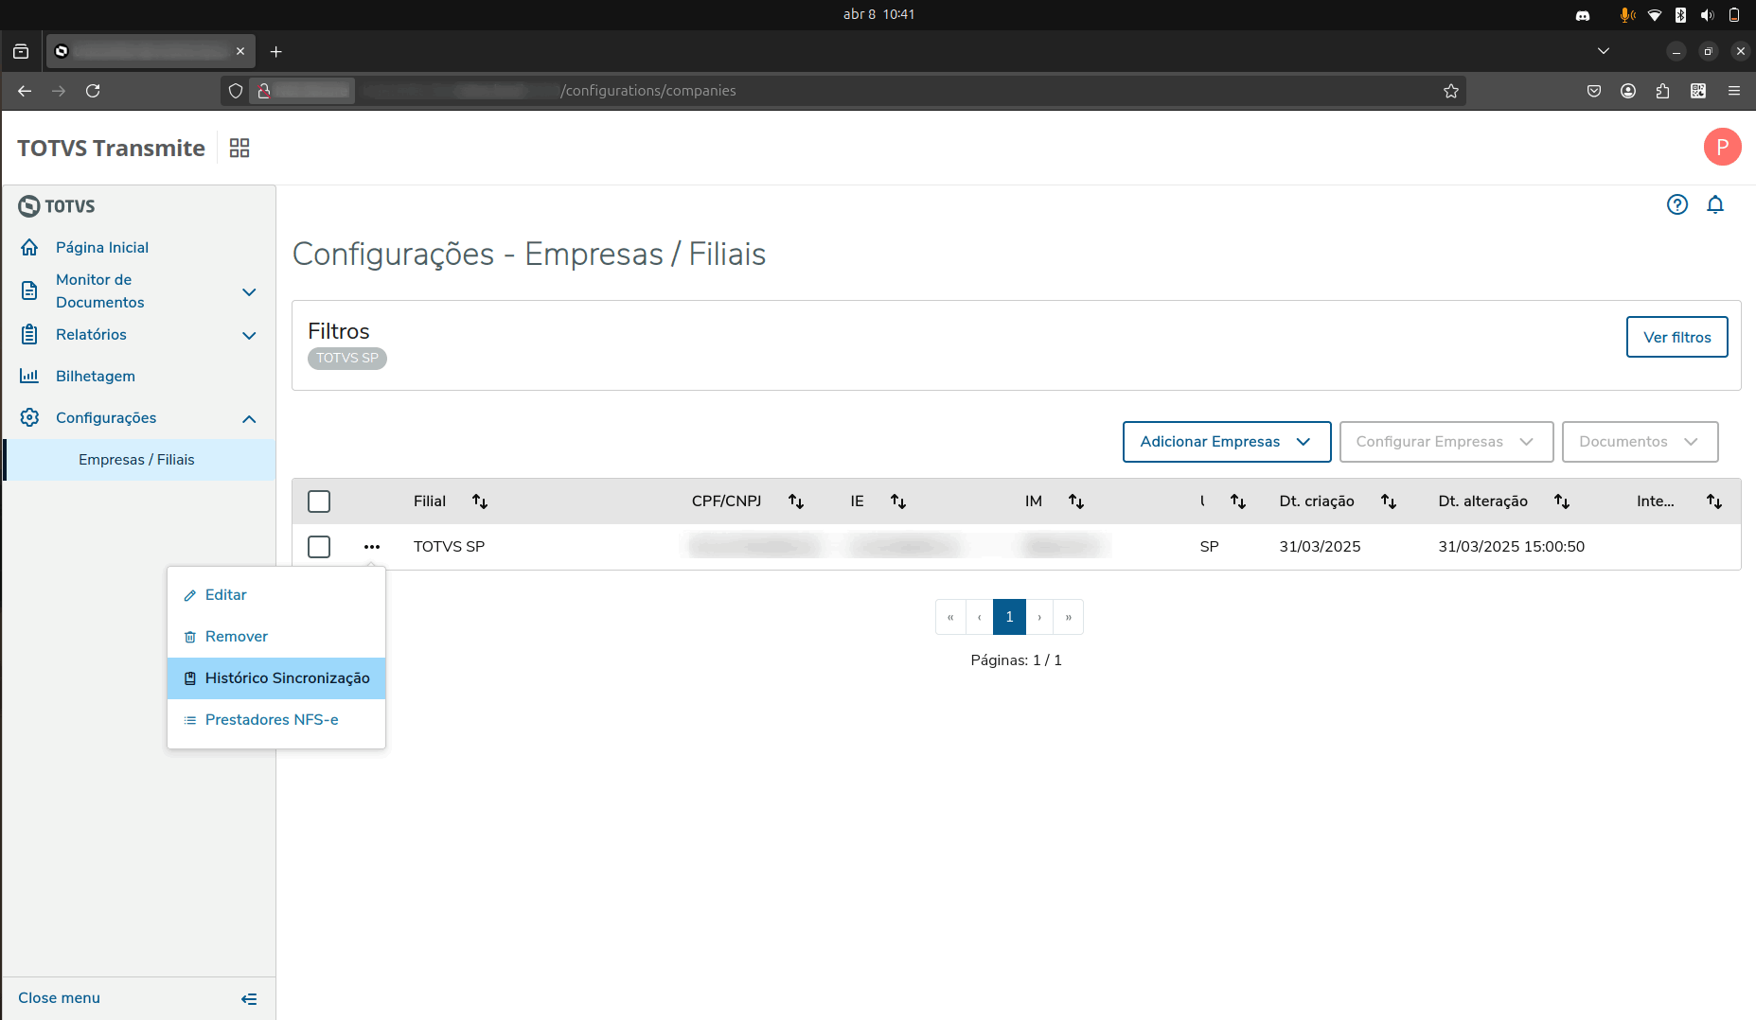This screenshot has width=1756, height=1020.
Task: Select all rows with header checkbox
Action: point(319,501)
